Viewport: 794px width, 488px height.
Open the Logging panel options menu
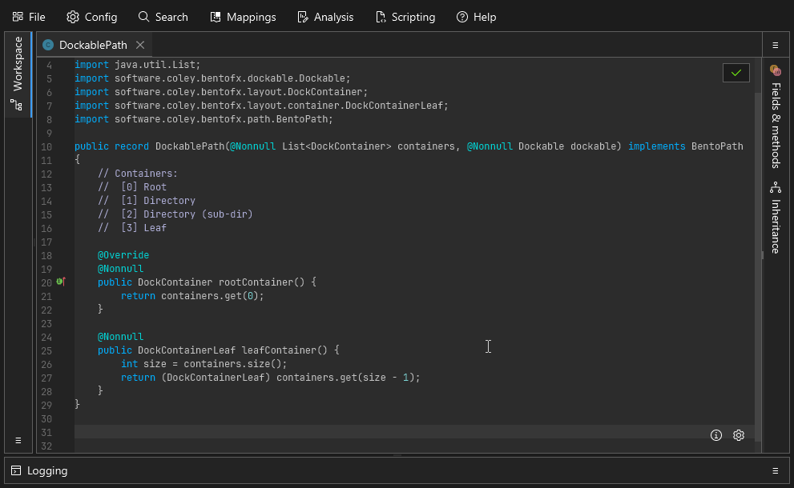(775, 470)
